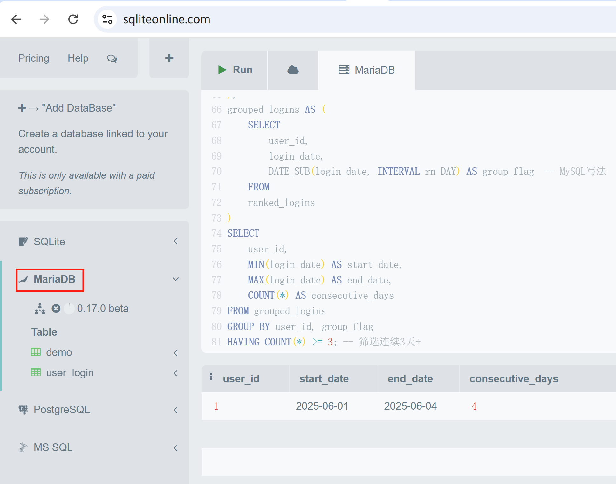This screenshot has width=616, height=484.
Task: Click the site settings icon in address bar
Action: coord(107,19)
